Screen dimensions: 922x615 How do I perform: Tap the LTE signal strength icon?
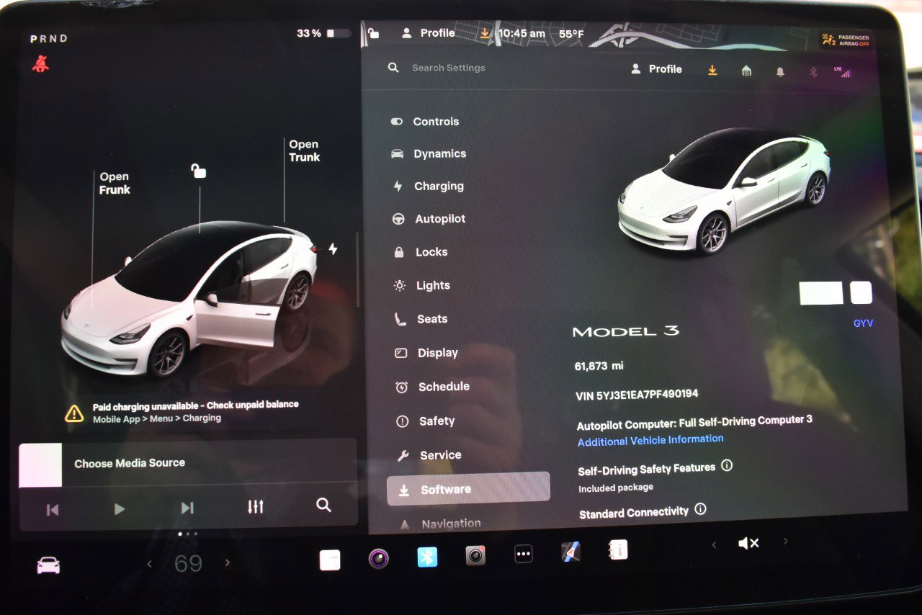click(x=841, y=72)
